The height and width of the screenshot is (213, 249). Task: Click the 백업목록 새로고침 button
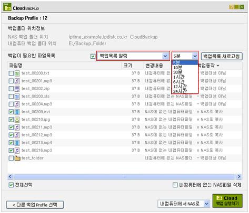[222, 56]
